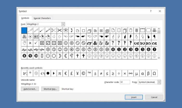
Task: Click the Character code input field
Action: 125,82
